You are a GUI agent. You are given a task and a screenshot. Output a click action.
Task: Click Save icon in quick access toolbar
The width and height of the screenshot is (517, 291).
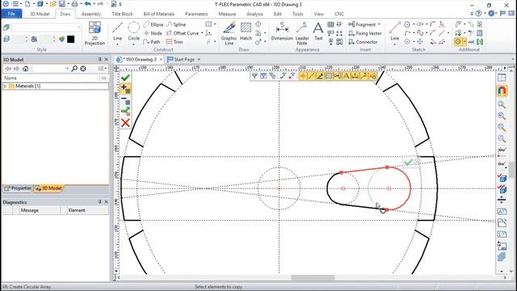click(62, 4)
